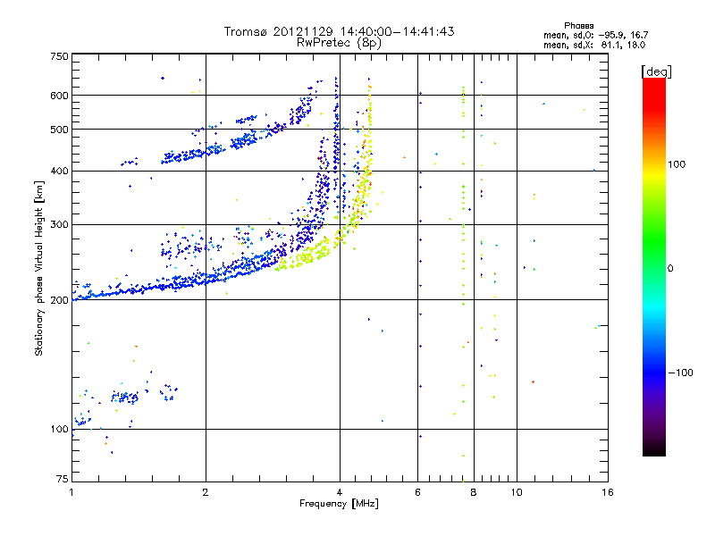The width and height of the screenshot is (715, 536).
Task: Click the x-axis tick label '8'
Action: pyautogui.click(x=474, y=492)
